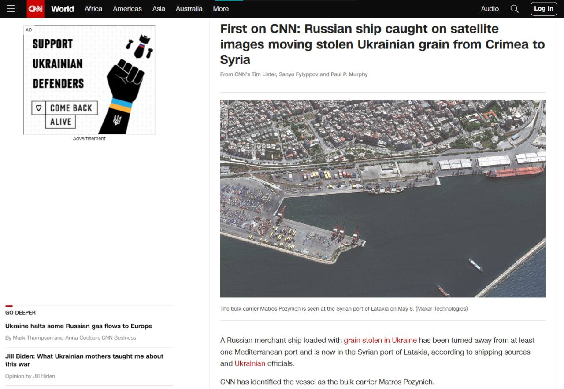The image size is (564, 389).
Task: Open the hamburger menu icon
Action: 11,9
